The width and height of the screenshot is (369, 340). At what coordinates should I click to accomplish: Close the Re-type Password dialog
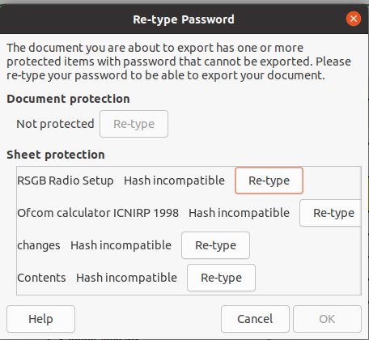click(x=354, y=19)
